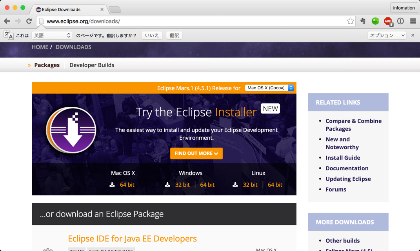
Task: Click the DOWNLOADS breadcrumb link
Action: click(x=73, y=47)
